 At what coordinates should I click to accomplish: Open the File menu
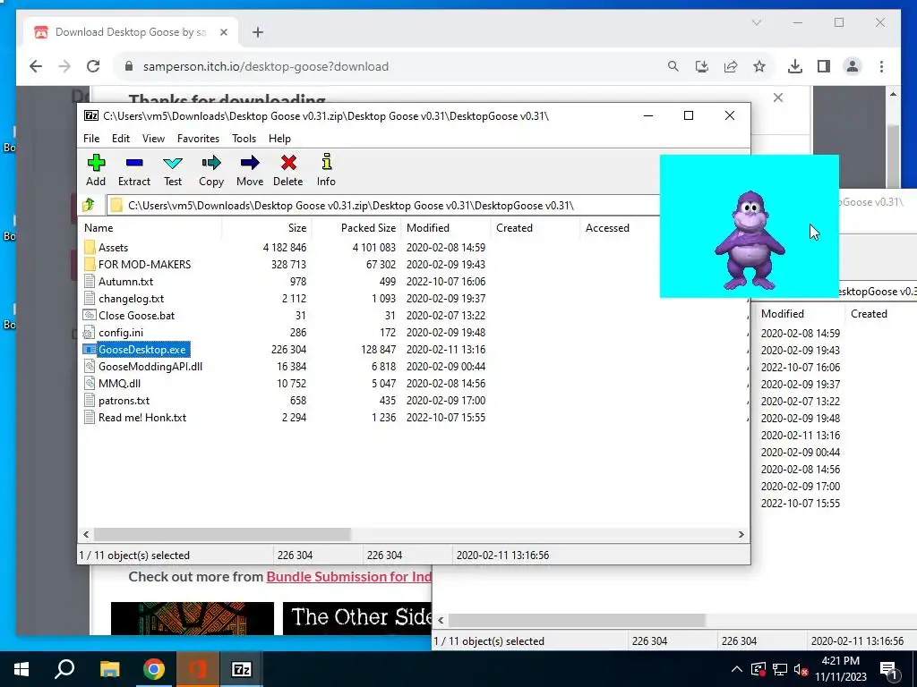click(x=91, y=139)
